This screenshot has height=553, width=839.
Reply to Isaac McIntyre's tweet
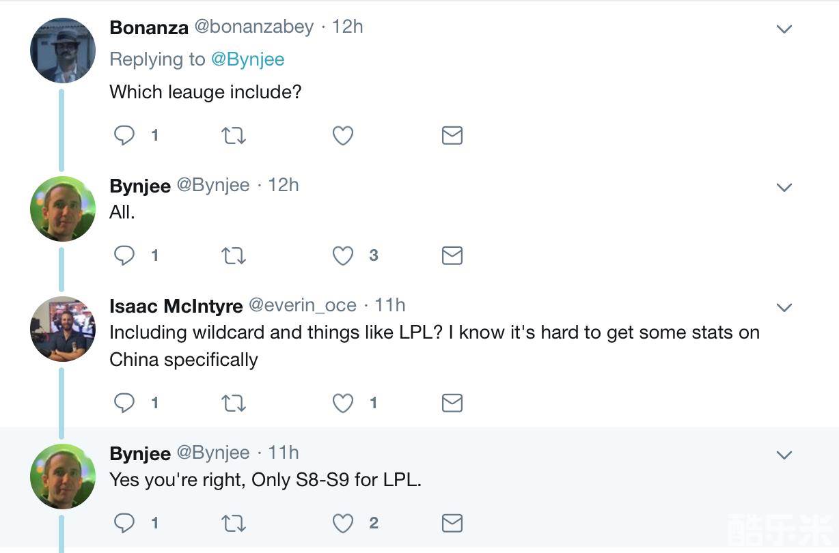pyautogui.click(x=124, y=403)
